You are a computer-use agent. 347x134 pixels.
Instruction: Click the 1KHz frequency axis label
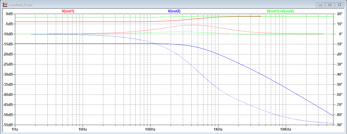[x=218, y=130]
